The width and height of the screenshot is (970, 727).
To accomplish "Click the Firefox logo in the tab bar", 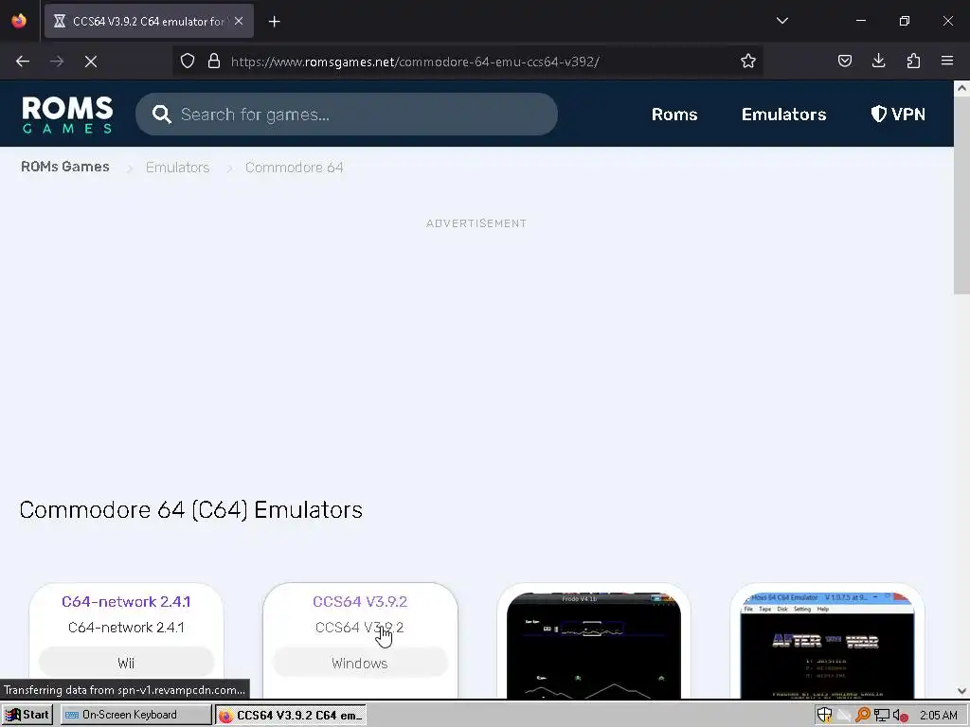I will [x=19, y=21].
